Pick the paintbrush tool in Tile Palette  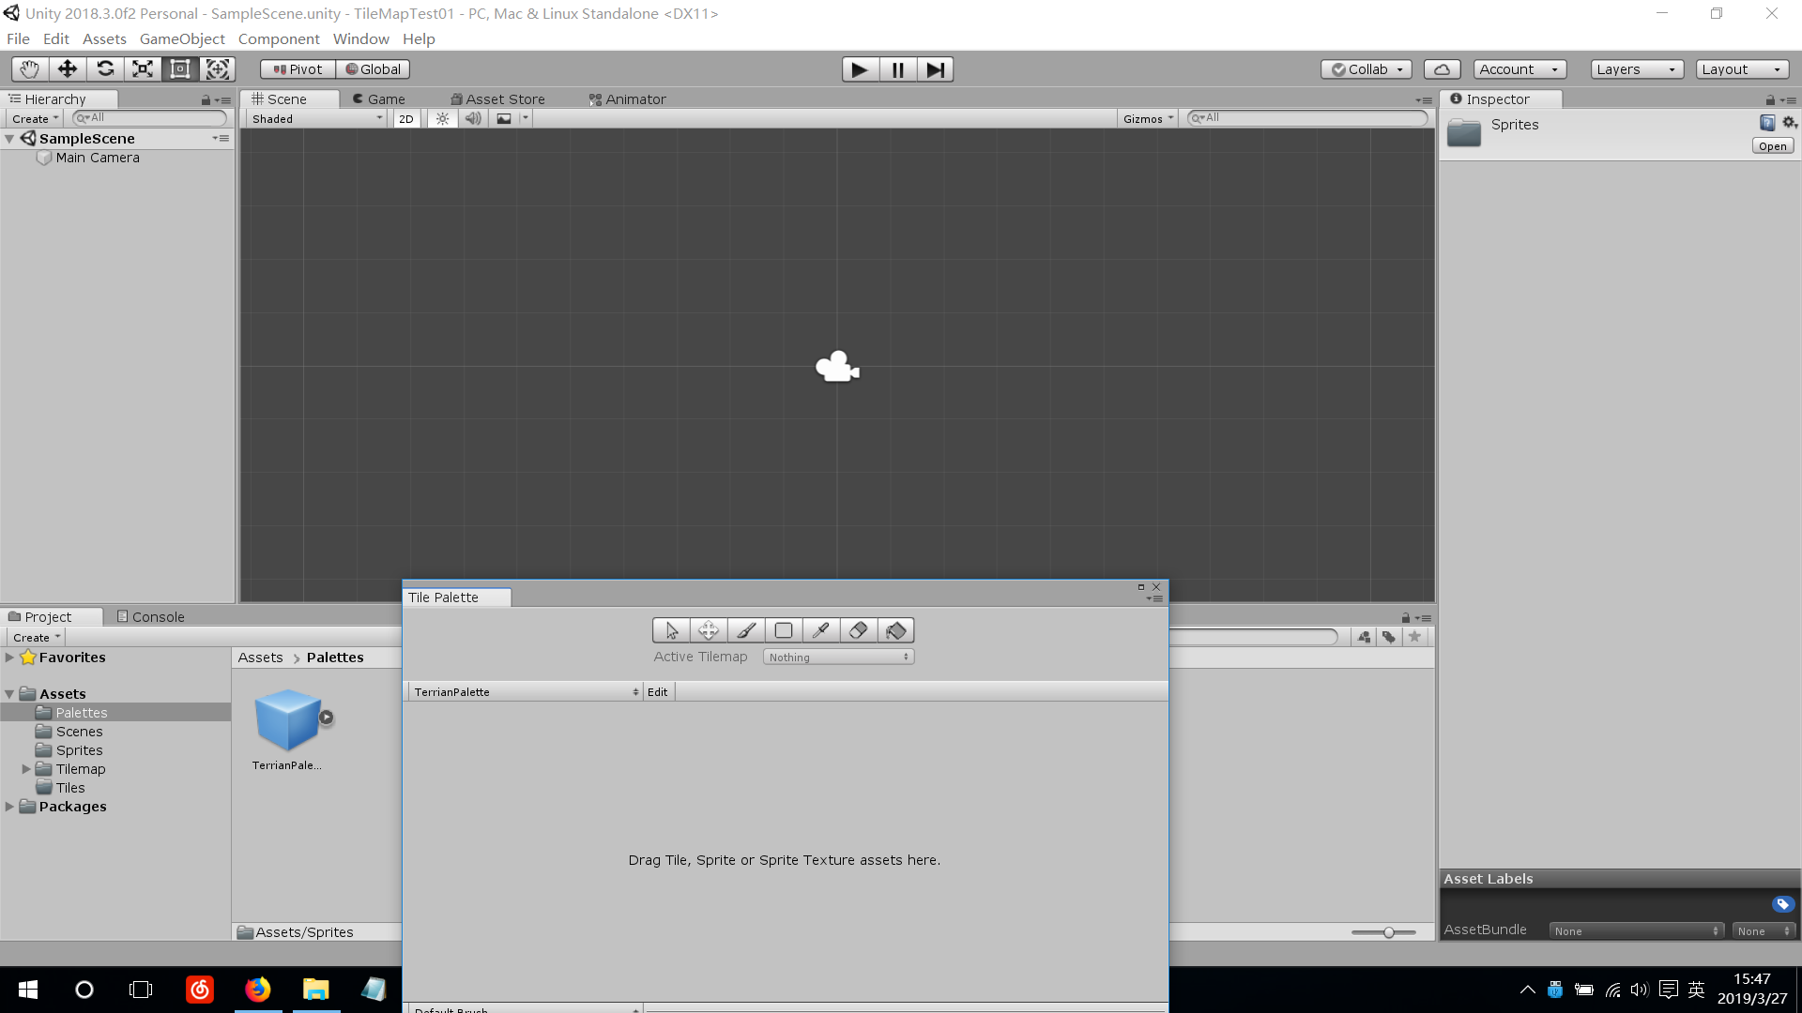click(x=746, y=630)
